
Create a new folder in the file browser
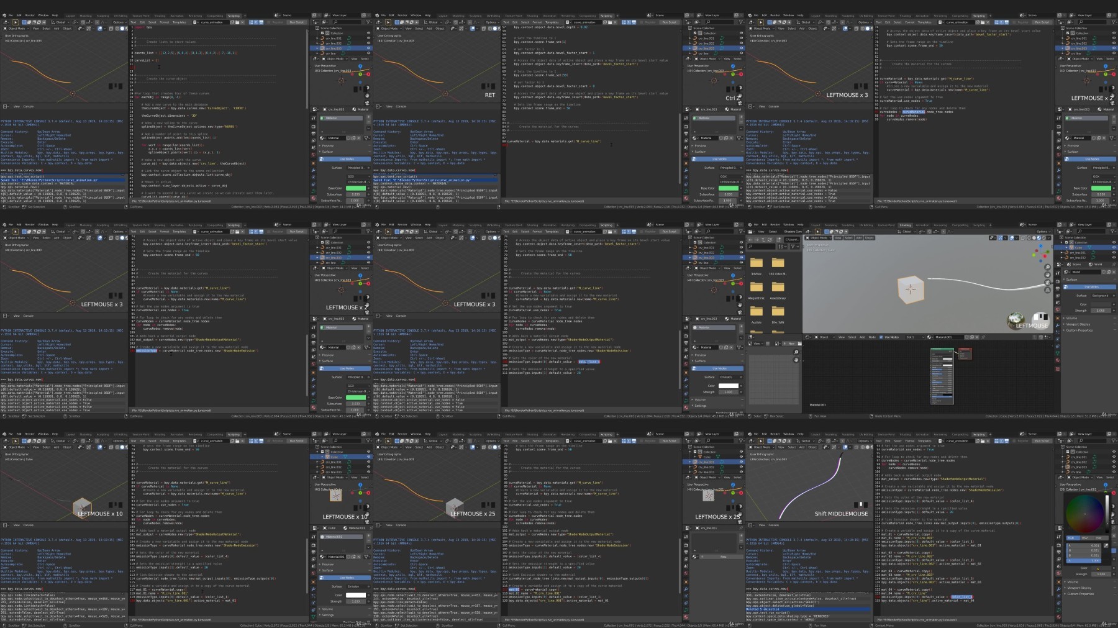click(x=778, y=240)
